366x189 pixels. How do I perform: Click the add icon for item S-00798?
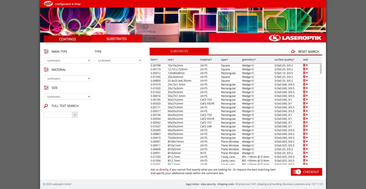(305, 65)
